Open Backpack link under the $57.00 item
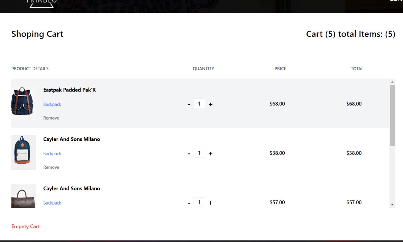Image resolution: width=403 pixels, height=242 pixels. click(x=52, y=203)
